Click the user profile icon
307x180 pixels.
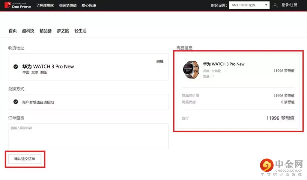tap(275, 5)
